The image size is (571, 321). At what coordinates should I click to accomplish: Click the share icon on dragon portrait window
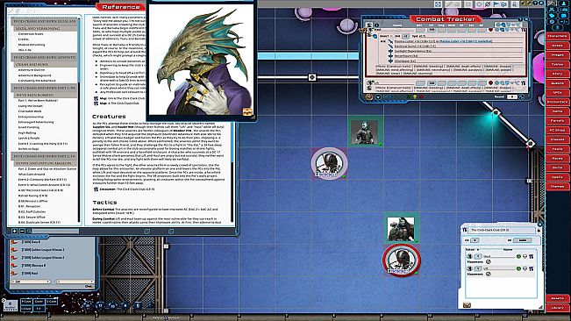(247, 111)
